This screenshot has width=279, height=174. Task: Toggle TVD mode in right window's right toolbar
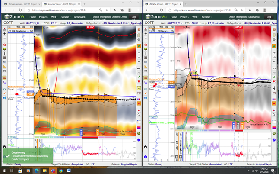(x=274, y=93)
